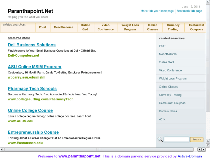210x158 pixels.
Task: Click inner frame scroll down arrow
Action: click(x=208, y=145)
